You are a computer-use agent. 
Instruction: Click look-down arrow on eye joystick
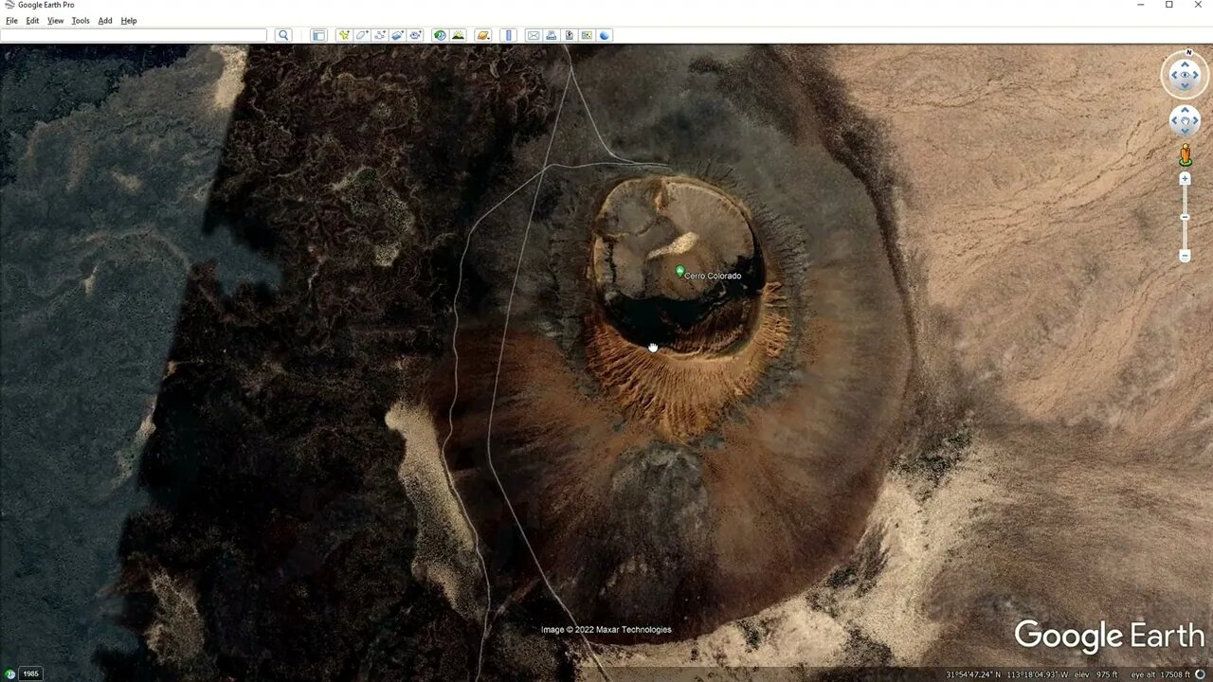(1185, 86)
